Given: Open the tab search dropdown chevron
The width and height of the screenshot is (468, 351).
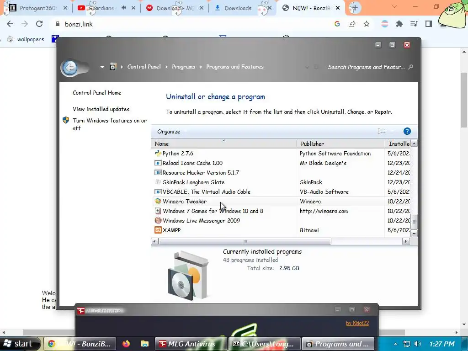Looking at the screenshot, I should 394,6.
